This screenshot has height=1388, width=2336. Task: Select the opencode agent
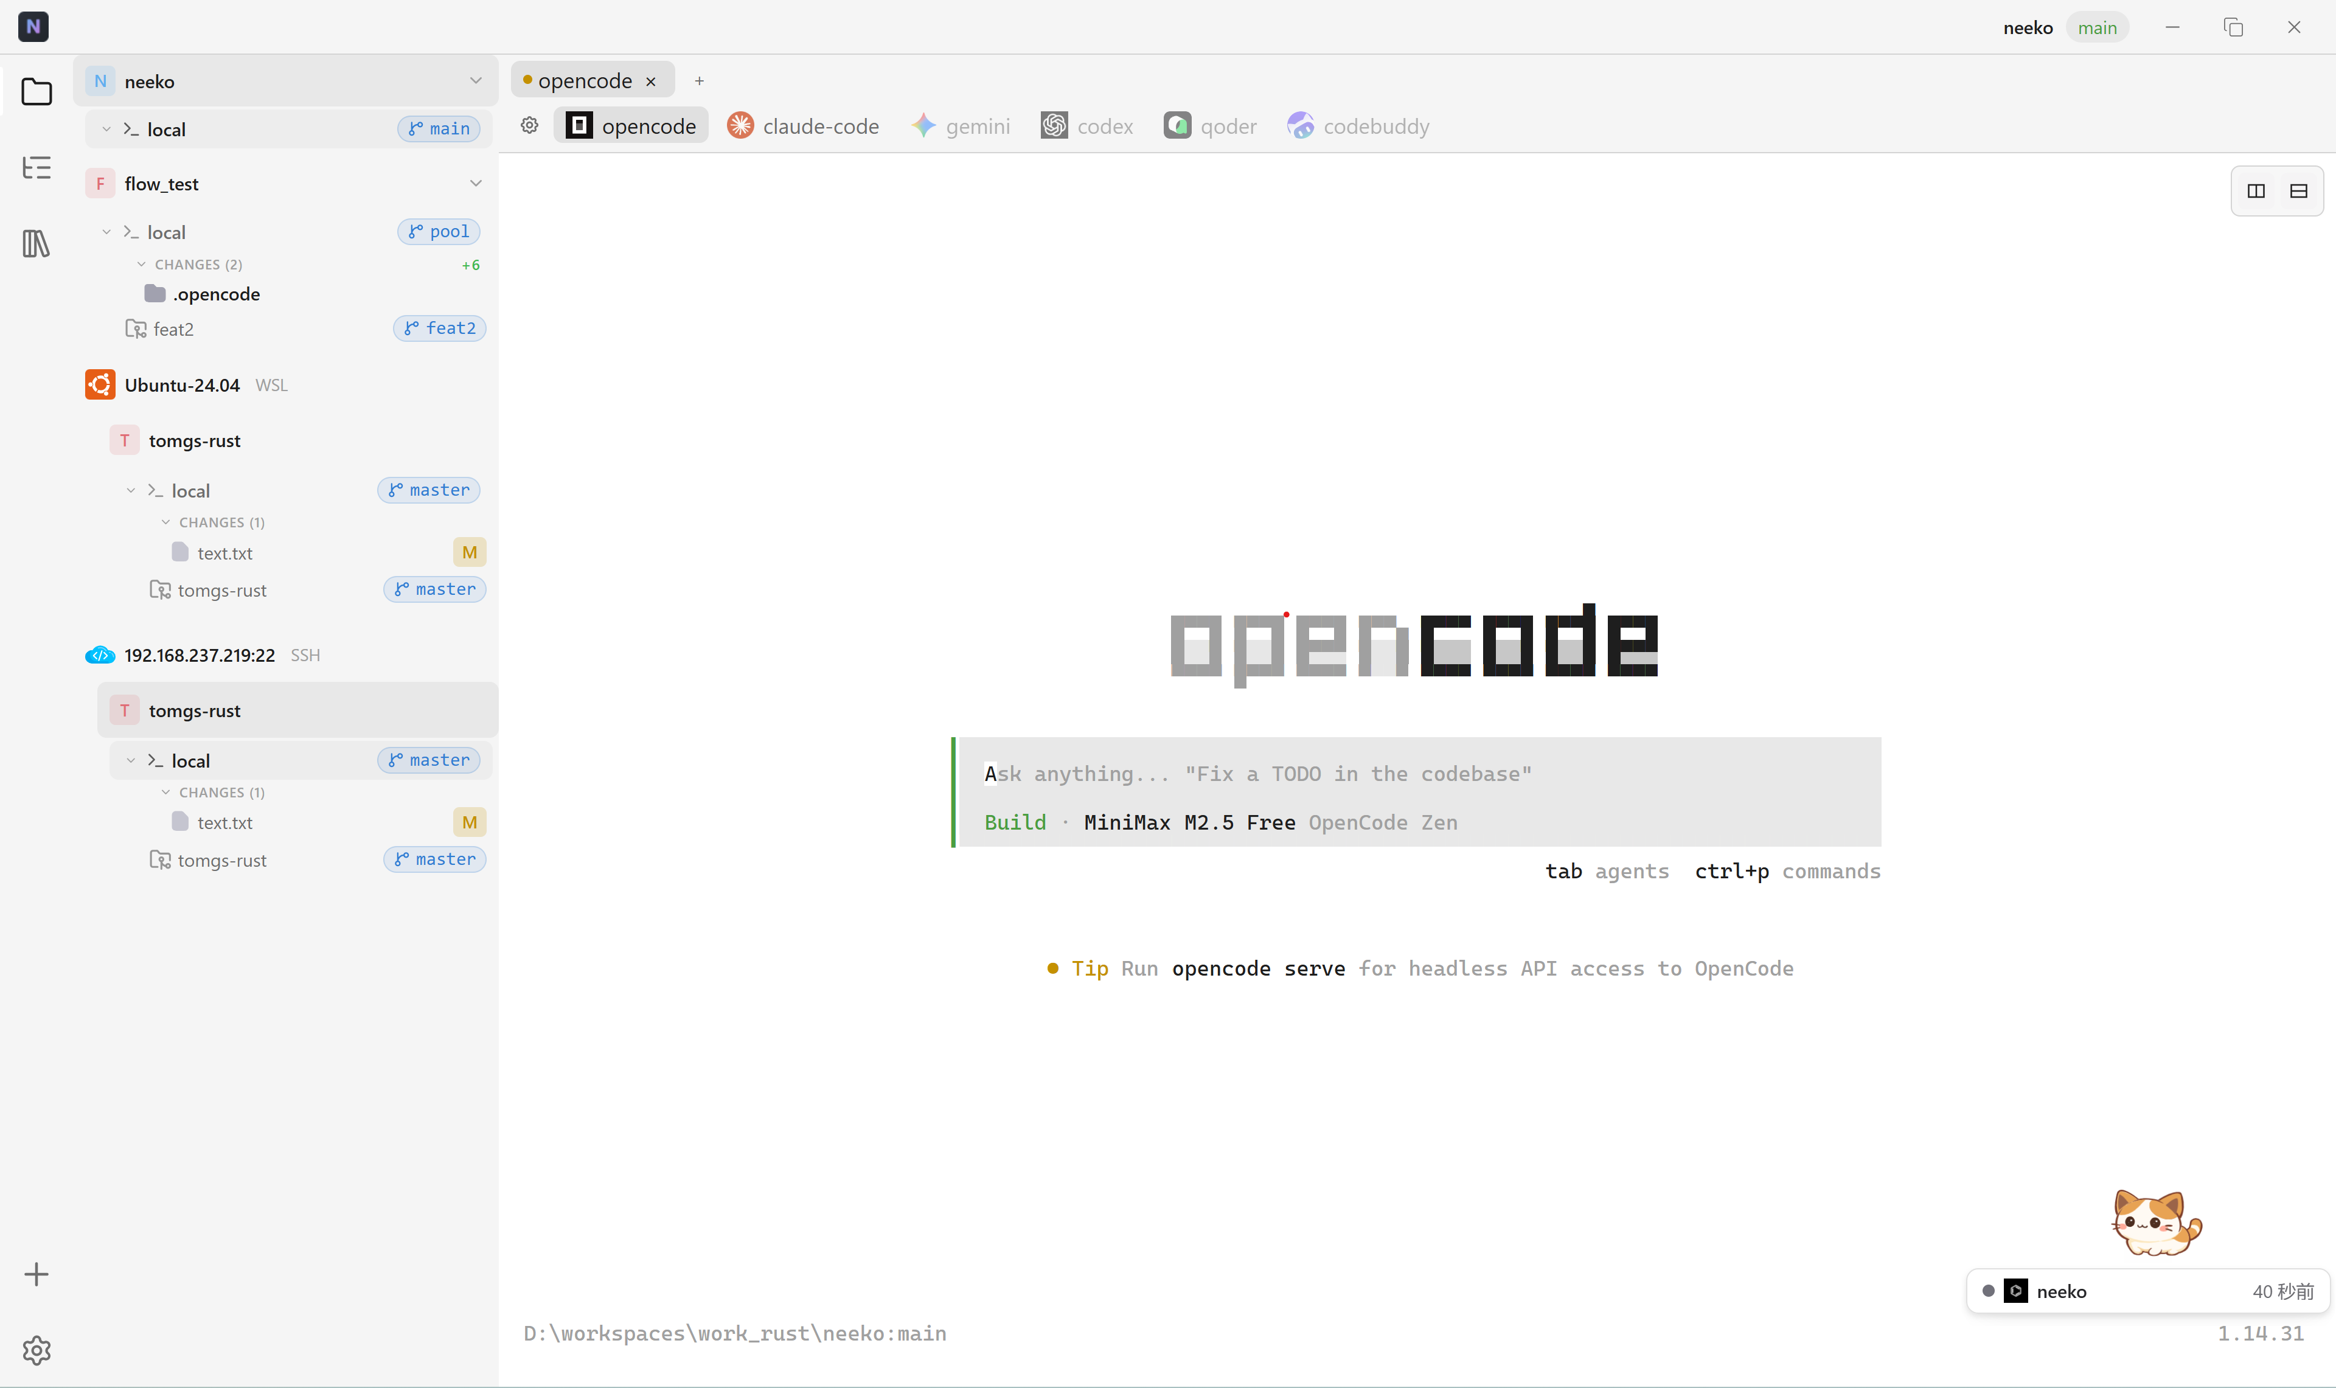click(631, 125)
